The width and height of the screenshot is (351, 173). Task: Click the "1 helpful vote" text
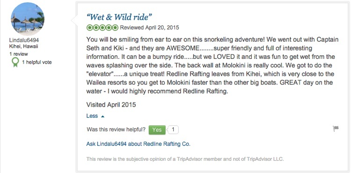tap(37, 62)
